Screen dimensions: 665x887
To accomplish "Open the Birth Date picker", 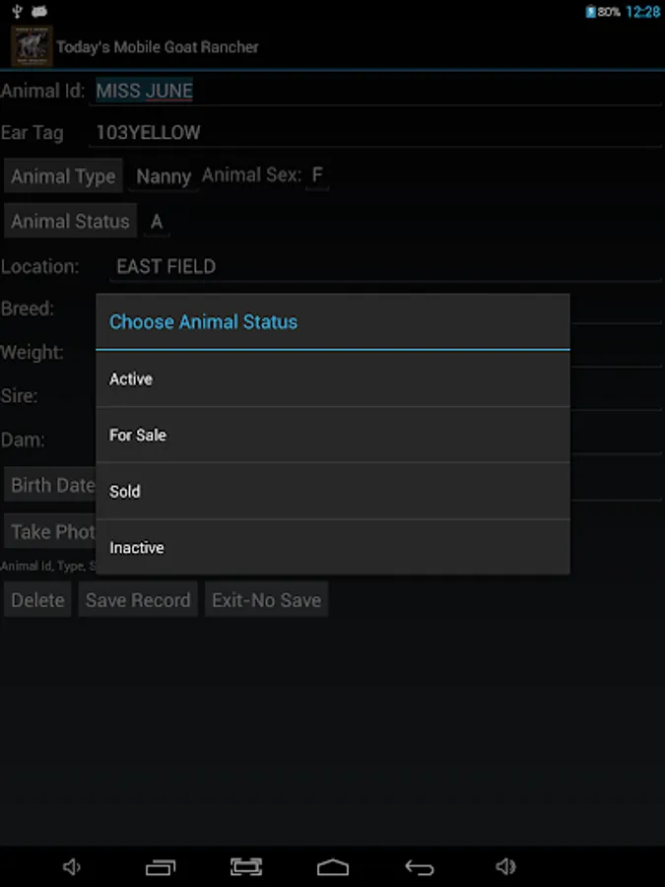I will pos(51,485).
